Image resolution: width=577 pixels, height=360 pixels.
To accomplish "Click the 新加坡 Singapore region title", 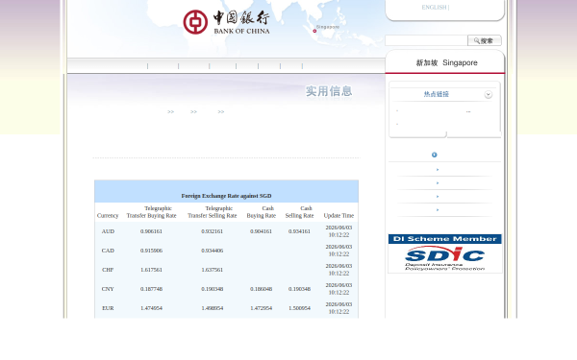I will 447,62.
